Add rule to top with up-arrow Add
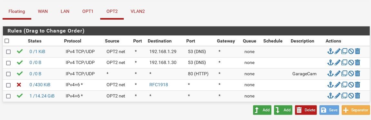Image resolution: width=371 pixels, height=120 pixels. pyautogui.click(x=262, y=110)
